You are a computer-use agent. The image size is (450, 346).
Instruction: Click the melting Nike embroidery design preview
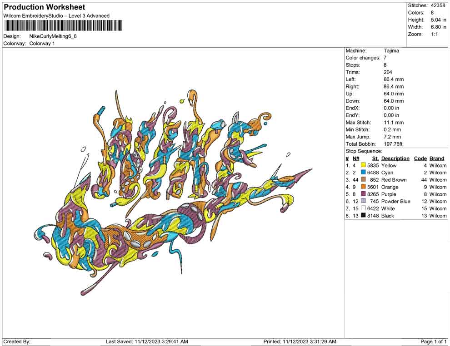pos(173,193)
